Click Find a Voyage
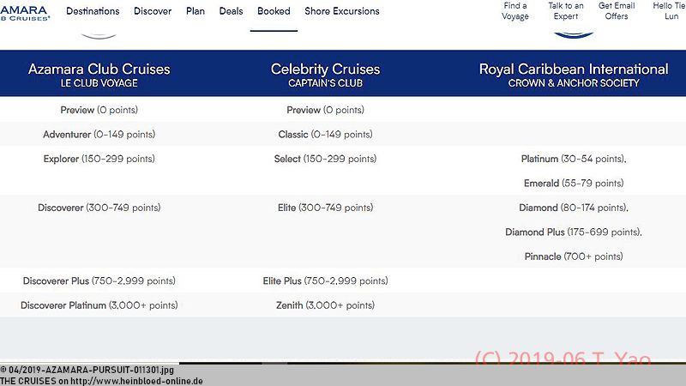The height and width of the screenshot is (386, 686). (515, 11)
